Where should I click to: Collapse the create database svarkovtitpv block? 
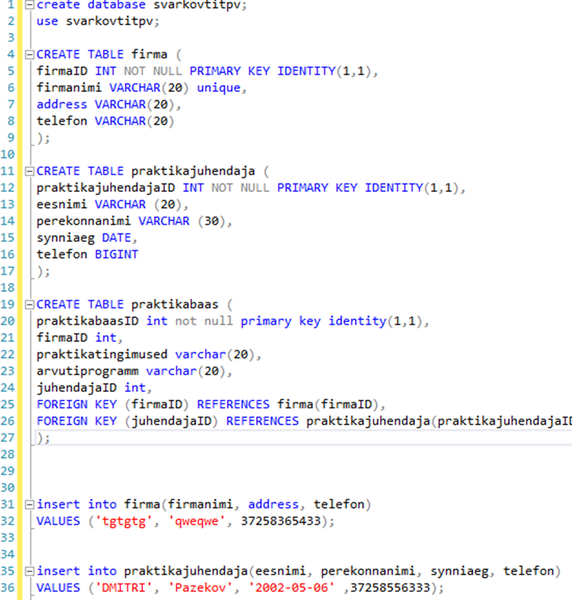click(x=29, y=5)
